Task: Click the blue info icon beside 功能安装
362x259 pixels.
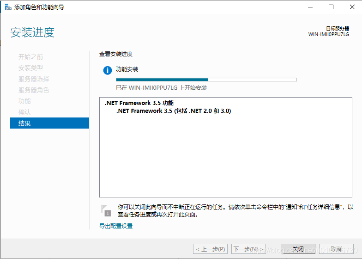Action: click(x=107, y=70)
